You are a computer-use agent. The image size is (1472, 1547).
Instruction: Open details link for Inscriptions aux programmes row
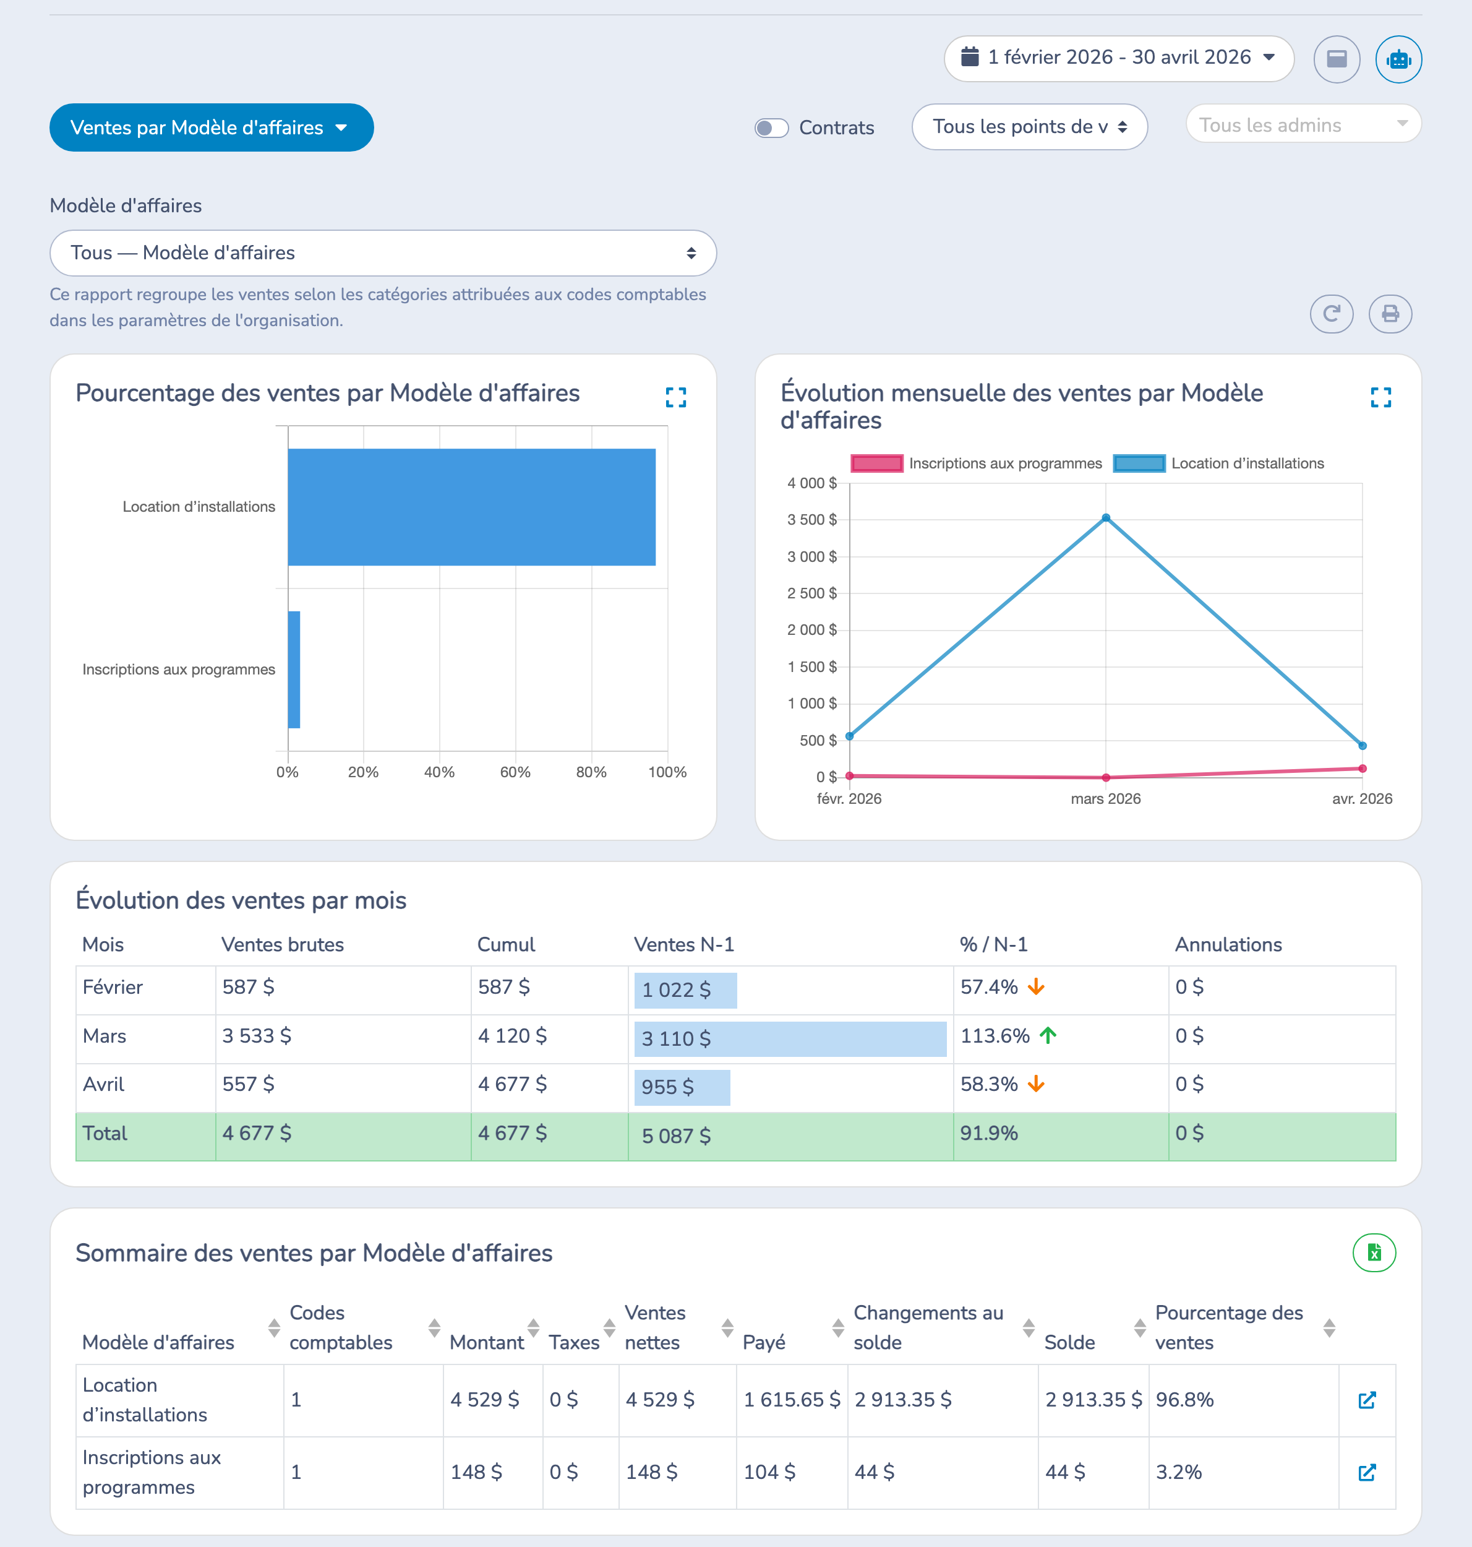tap(1367, 1472)
